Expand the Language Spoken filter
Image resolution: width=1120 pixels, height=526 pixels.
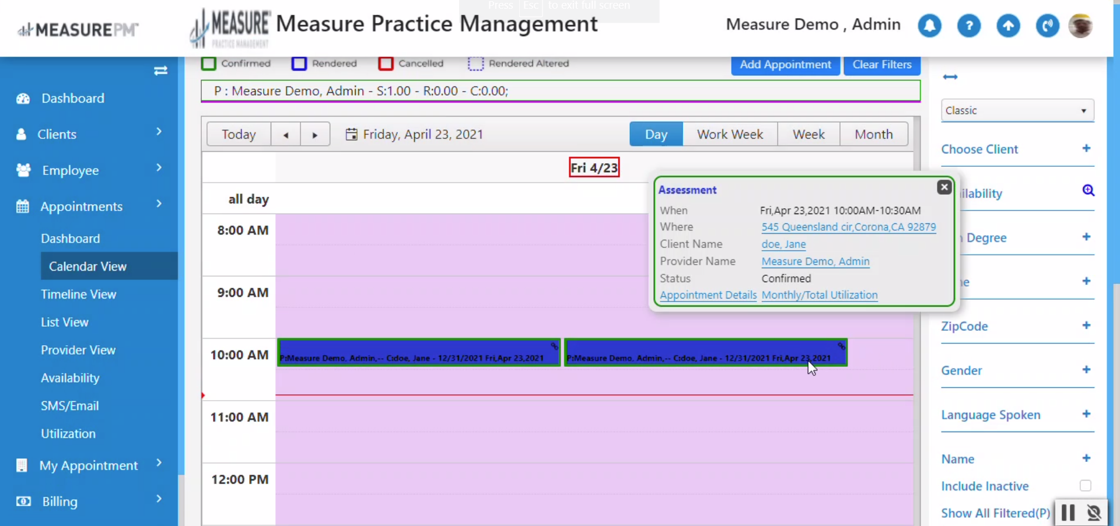1086,414
